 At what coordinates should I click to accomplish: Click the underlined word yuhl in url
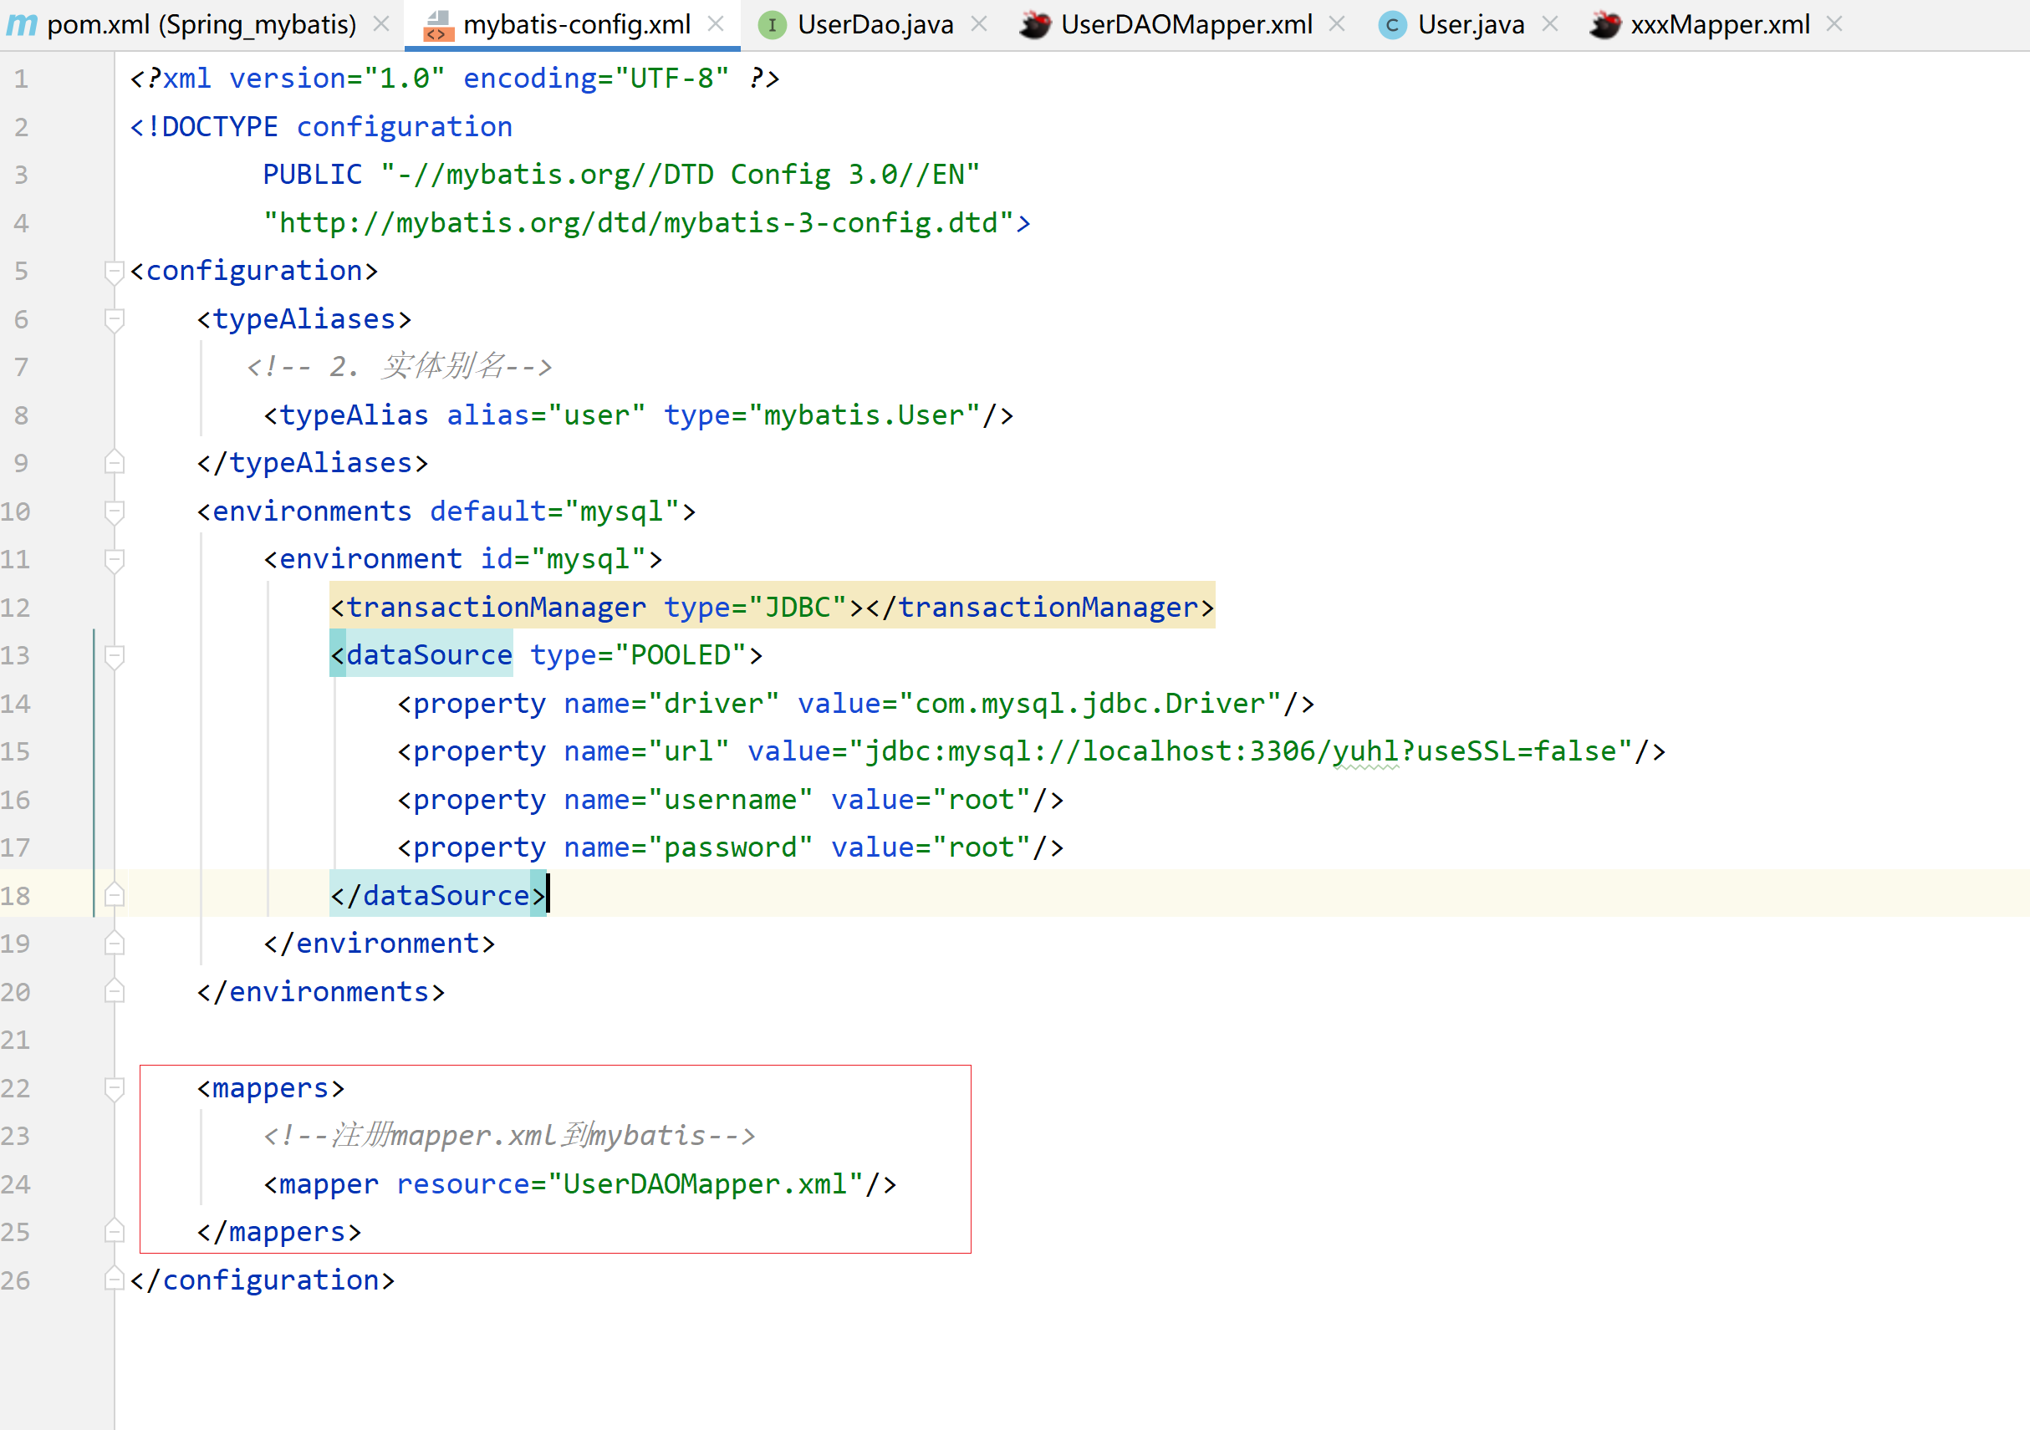(x=1365, y=751)
